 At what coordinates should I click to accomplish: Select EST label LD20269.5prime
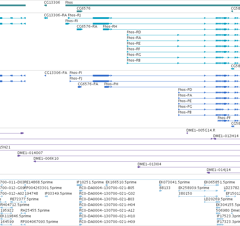218,199
